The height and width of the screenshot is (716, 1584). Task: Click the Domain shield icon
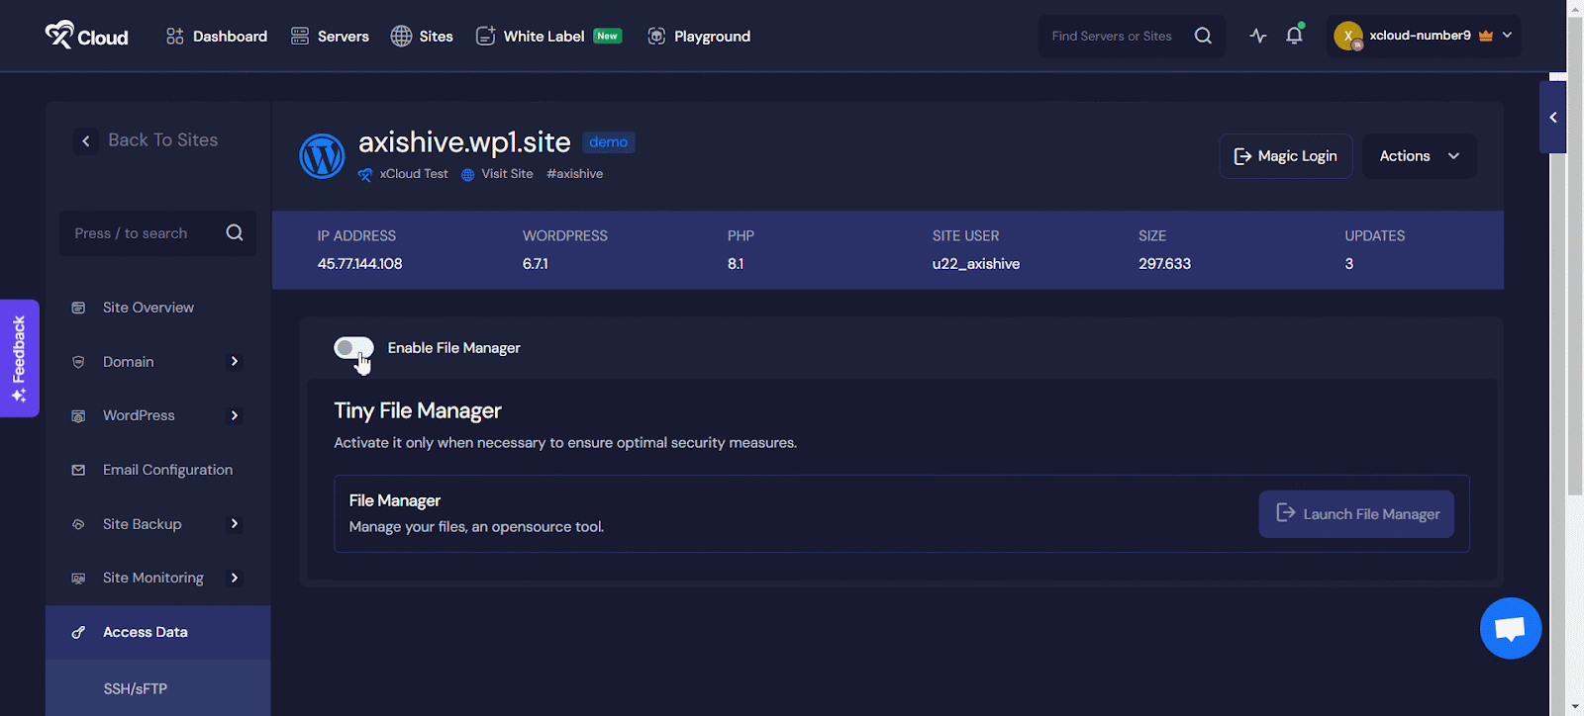coord(78,362)
